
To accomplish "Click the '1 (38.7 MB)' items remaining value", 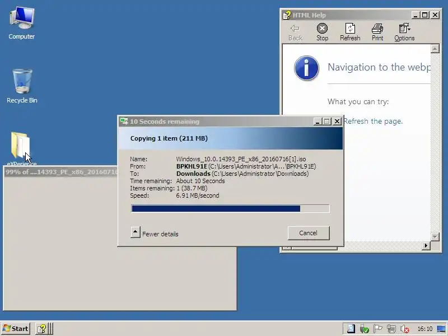I will coord(192,188).
